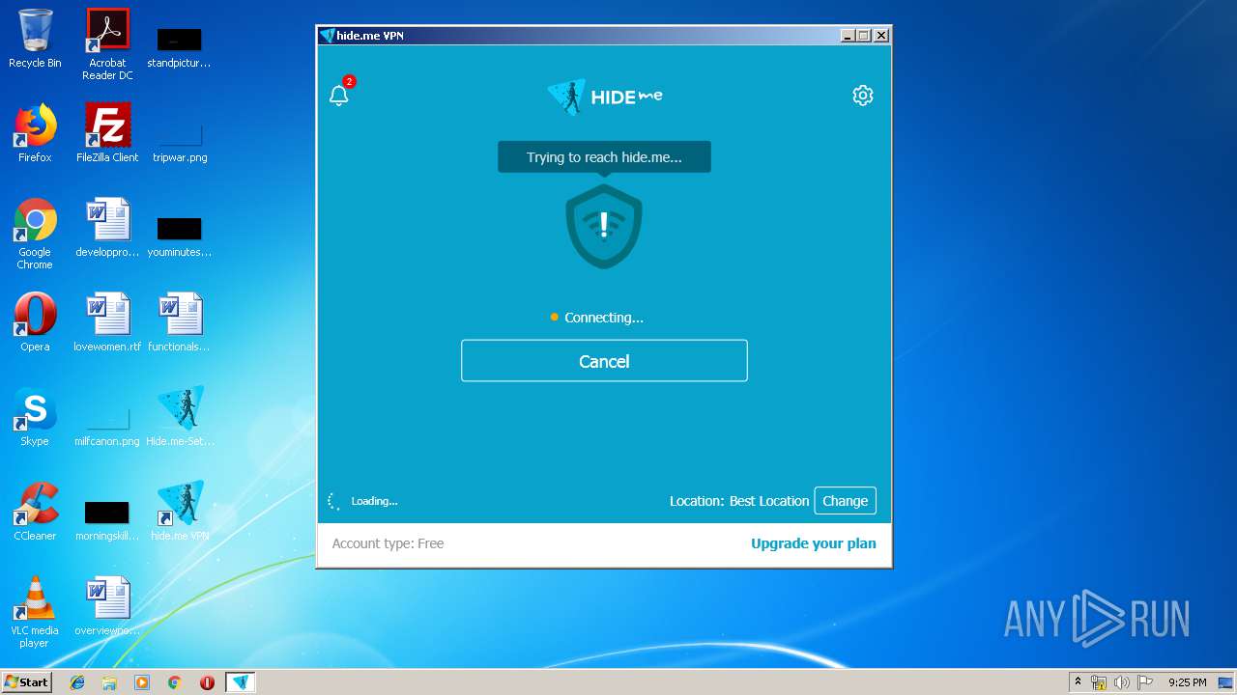Click the volume speaker tray icon
The width and height of the screenshot is (1237, 695).
click(1122, 682)
